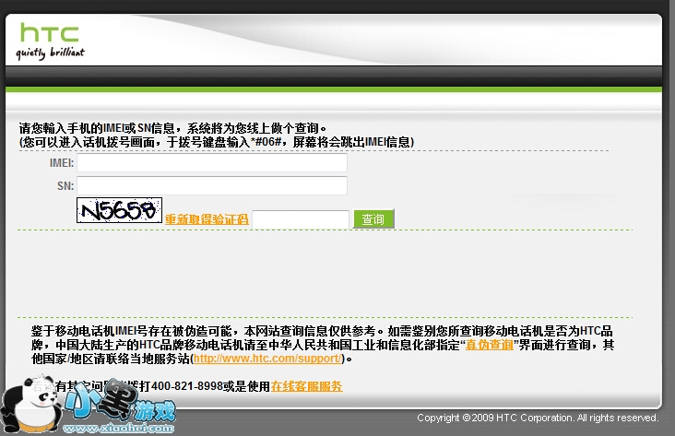This screenshot has height=436, width=675.
Task: Click the 请您輸入手机的IMEI或SN信息 instruction line
Action: [x=172, y=128]
